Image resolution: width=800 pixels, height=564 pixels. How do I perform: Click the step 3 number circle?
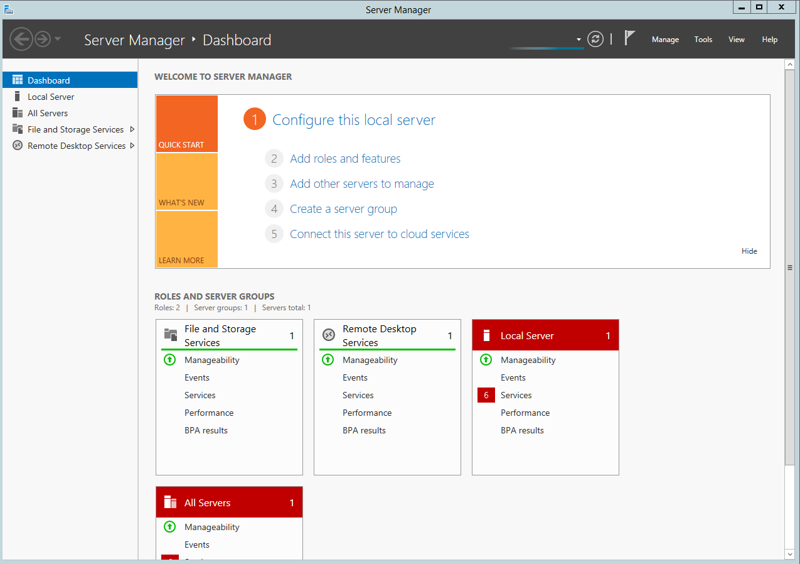(x=274, y=184)
